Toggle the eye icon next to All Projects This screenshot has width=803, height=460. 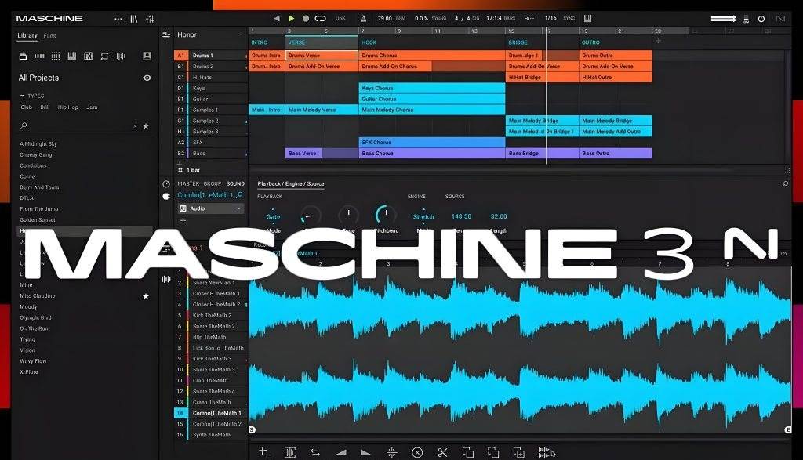pyautogui.click(x=147, y=78)
